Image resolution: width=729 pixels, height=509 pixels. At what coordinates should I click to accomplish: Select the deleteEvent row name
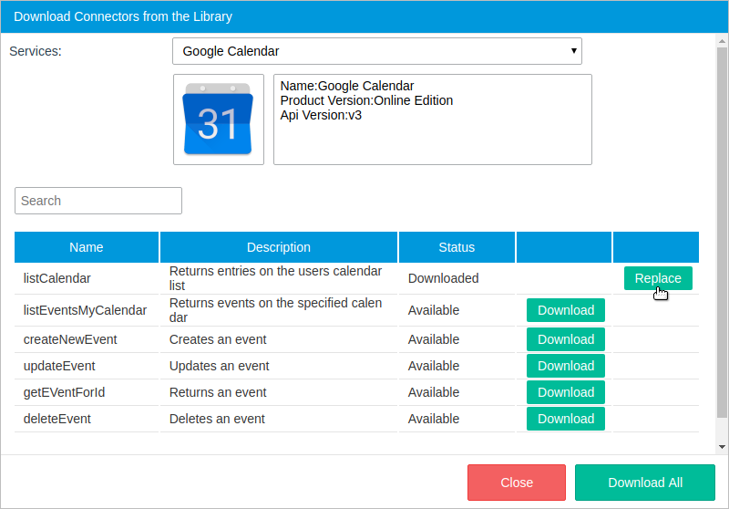[56, 419]
